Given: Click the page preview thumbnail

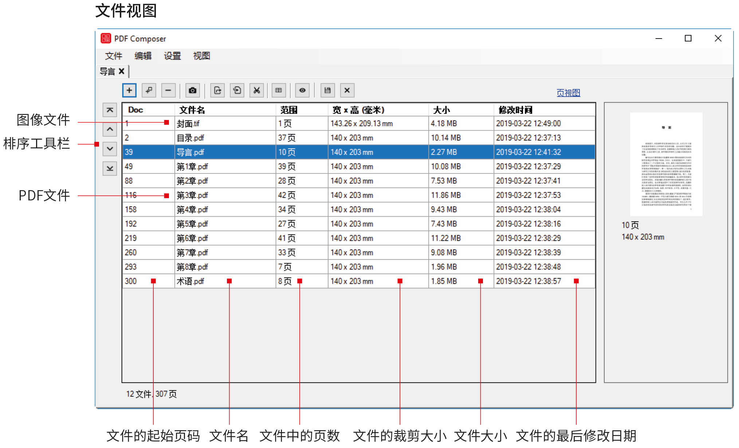Looking at the screenshot, I should (666, 164).
